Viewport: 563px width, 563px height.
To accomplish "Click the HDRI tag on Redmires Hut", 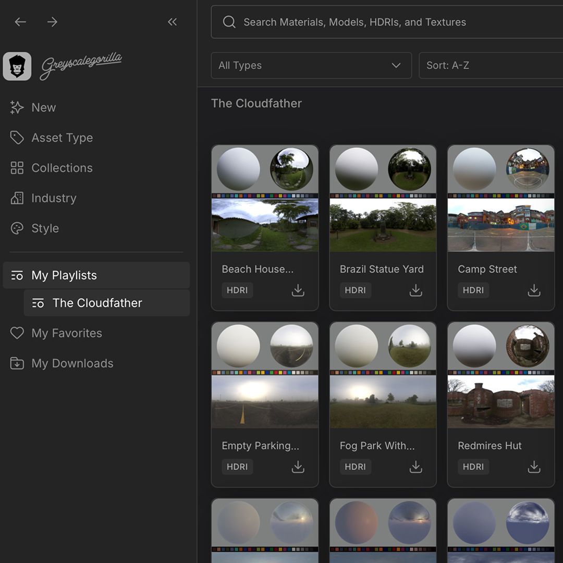I will (x=473, y=467).
